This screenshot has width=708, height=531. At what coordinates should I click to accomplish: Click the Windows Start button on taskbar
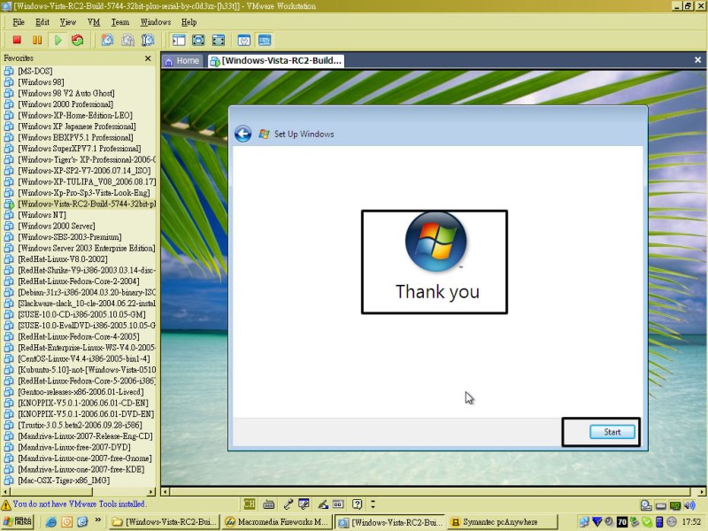click(x=18, y=521)
